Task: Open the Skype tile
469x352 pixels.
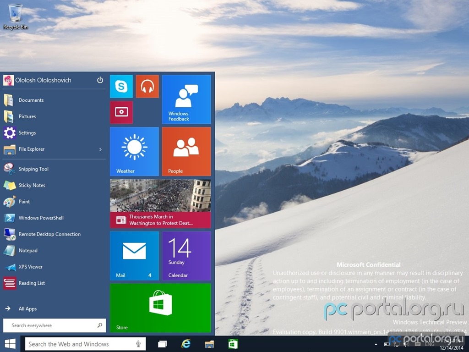Action: [x=121, y=87]
